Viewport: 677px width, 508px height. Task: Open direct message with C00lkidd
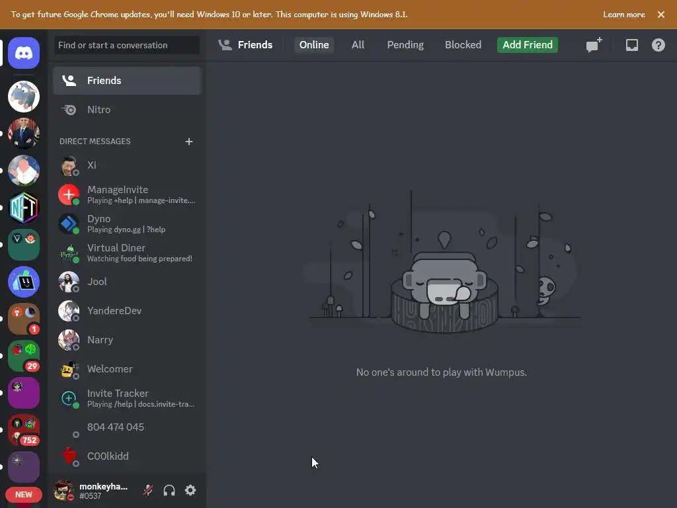pyautogui.click(x=127, y=456)
